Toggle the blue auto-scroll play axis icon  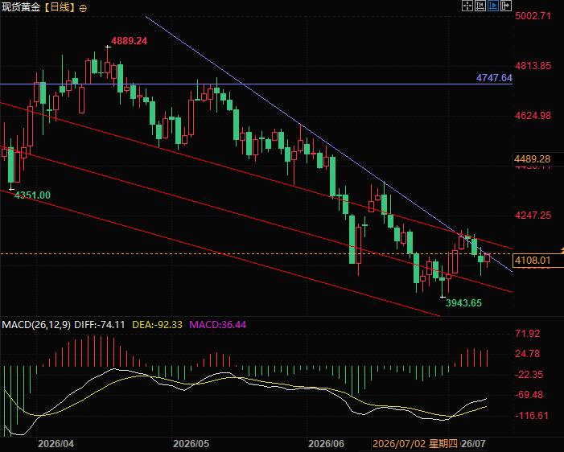tap(493, 6)
